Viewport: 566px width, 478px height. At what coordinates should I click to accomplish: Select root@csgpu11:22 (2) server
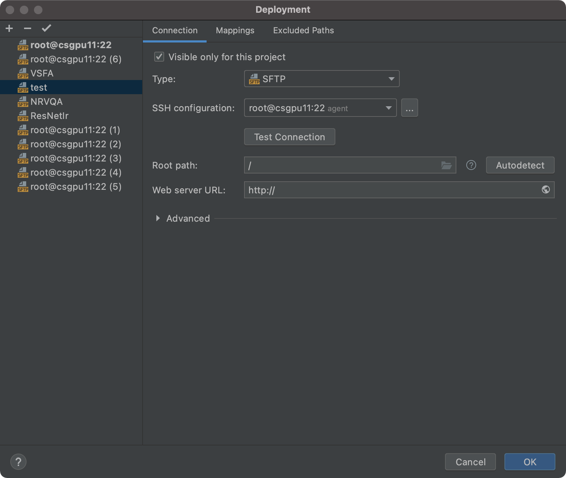71,144
